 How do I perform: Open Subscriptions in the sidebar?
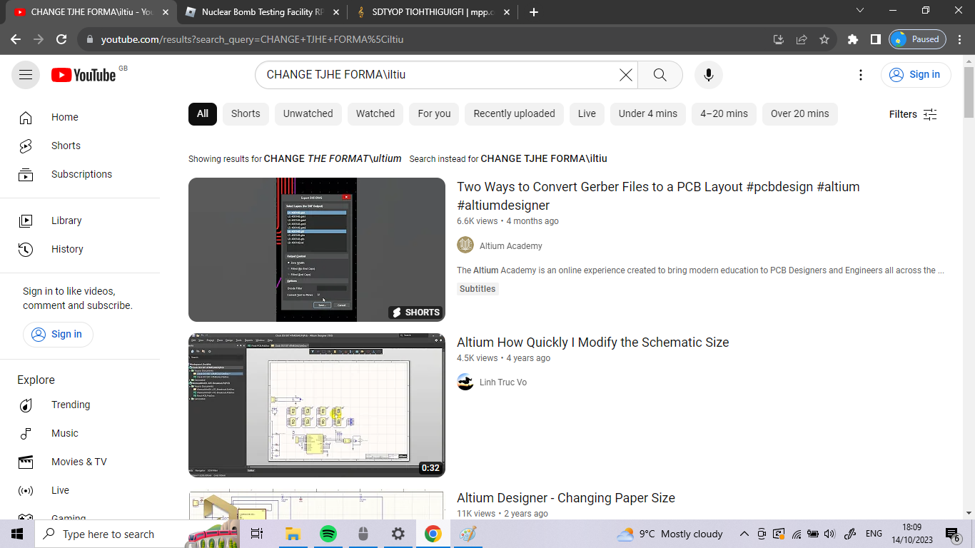point(80,174)
